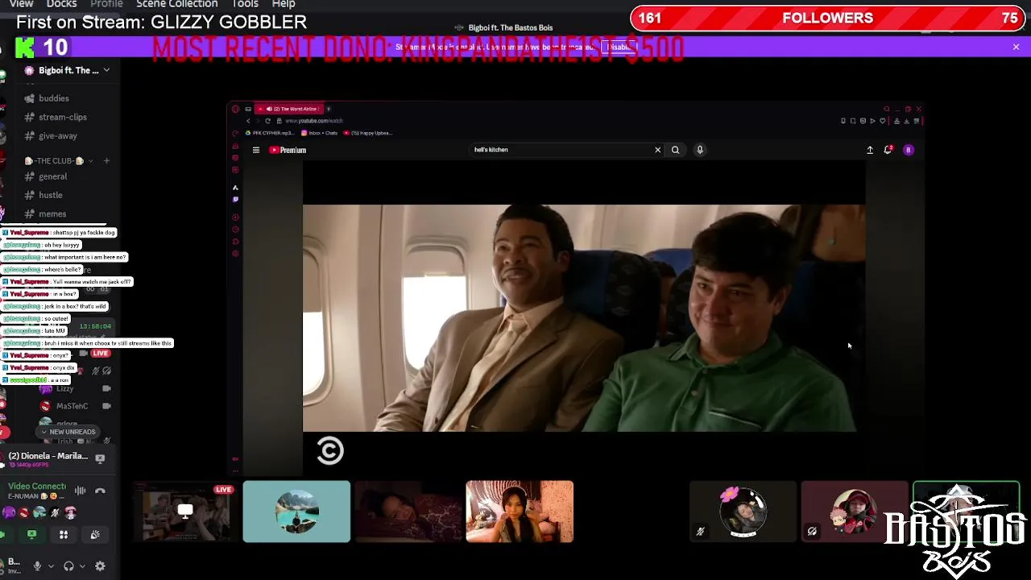
Task: Open headphone output options arrow
Action: pos(82,566)
